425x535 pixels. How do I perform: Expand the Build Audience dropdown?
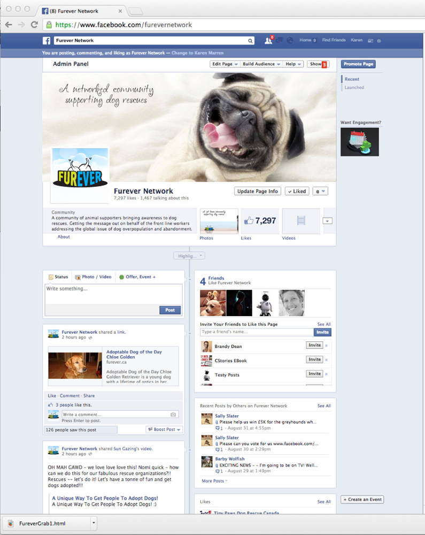(261, 64)
